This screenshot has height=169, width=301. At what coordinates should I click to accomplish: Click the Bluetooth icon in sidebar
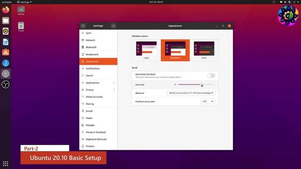click(x=83, y=47)
